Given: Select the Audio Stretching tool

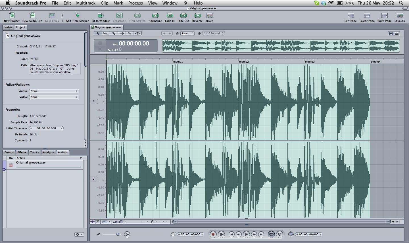Looking at the screenshot, I should (122, 33).
